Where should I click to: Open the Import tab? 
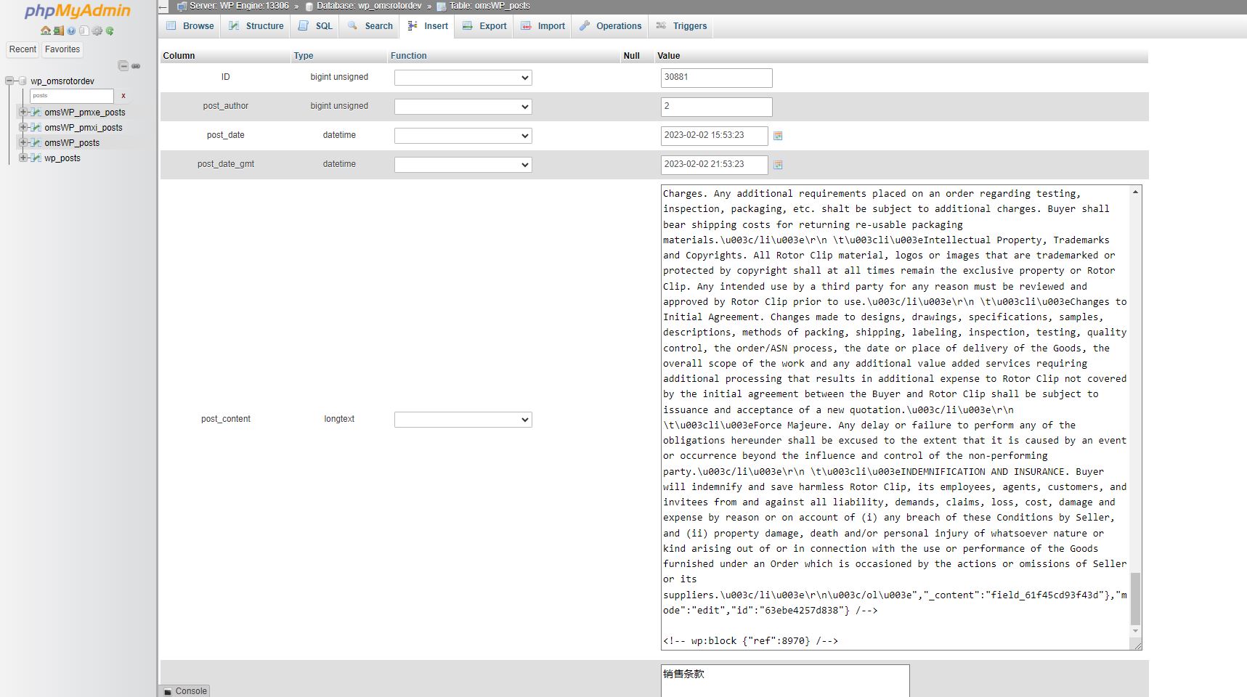click(543, 26)
